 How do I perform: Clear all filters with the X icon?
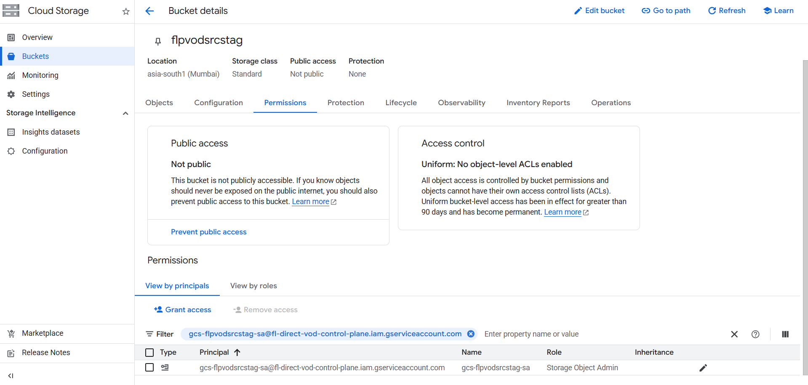734,334
